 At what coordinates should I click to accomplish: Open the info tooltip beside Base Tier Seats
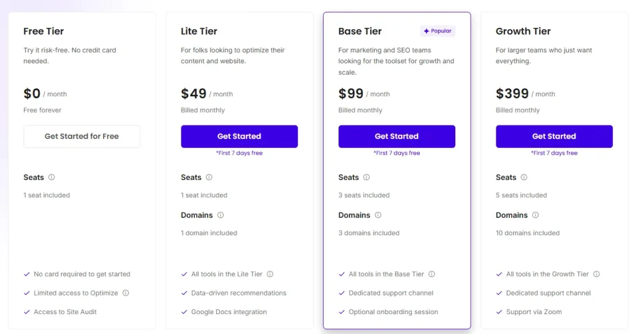pyautogui.click(x=366, y=177)
